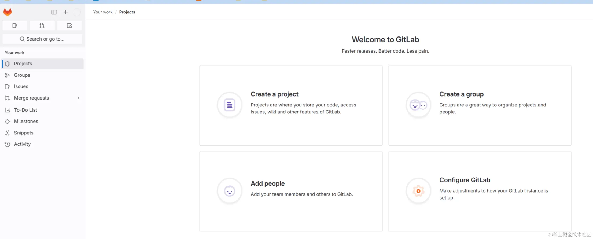Click the Create a group heading

[461, 94]
